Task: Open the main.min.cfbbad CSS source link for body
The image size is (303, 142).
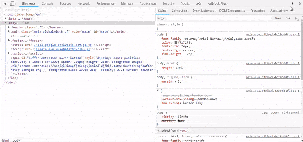Action: pos(273,34)
